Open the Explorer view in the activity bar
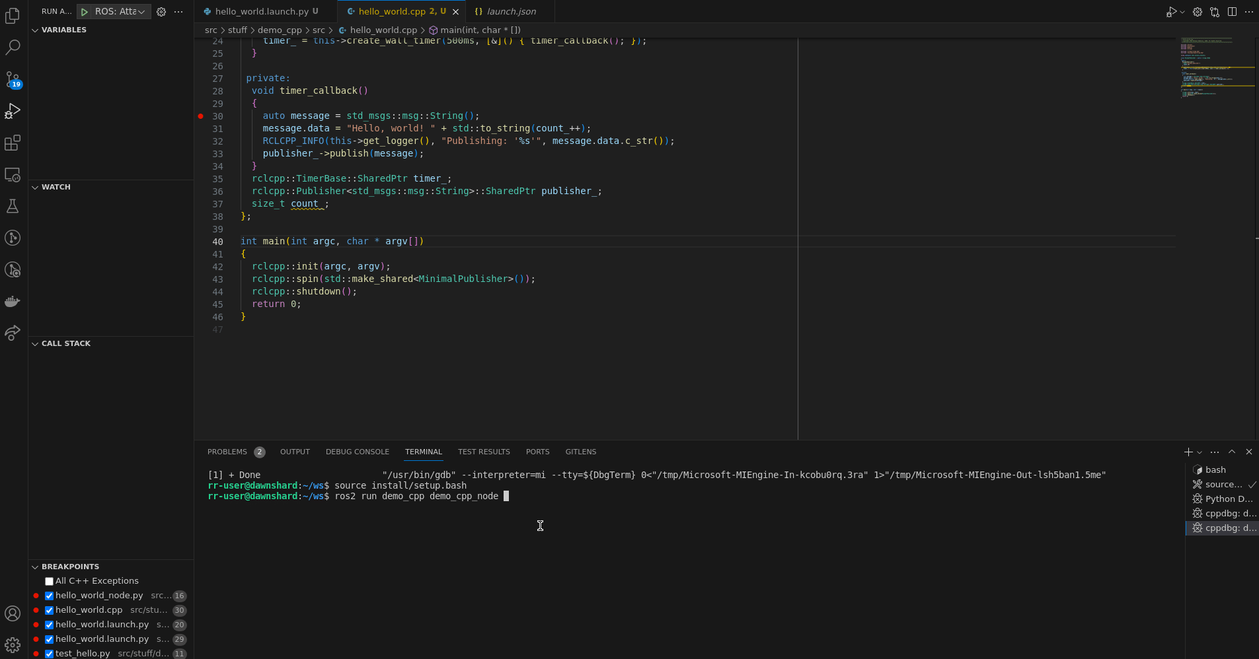Viewport: 1259px width, 659px height. pos(13,16)
